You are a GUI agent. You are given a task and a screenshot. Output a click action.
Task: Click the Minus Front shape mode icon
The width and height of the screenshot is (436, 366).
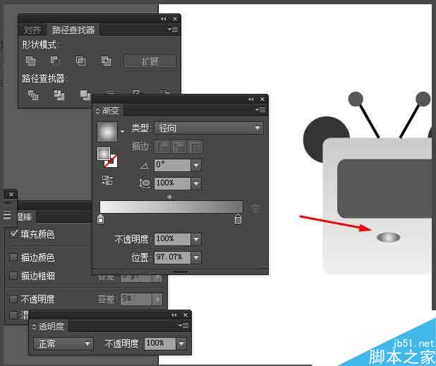tap(56, 61)
